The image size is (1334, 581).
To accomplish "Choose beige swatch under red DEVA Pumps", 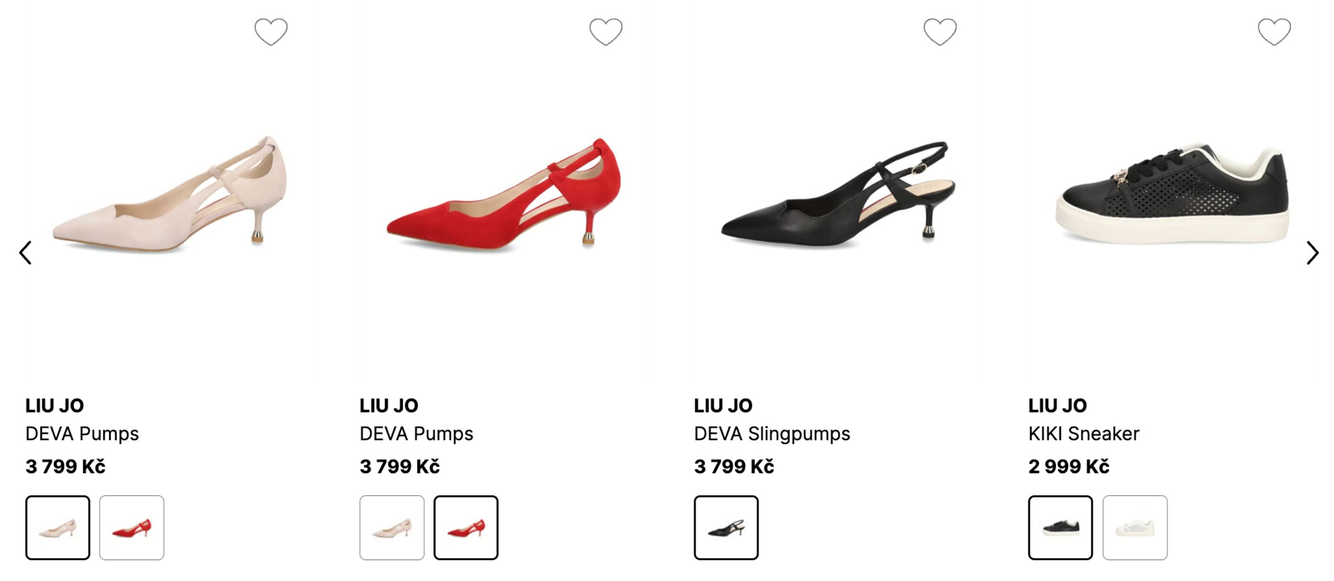I will [x=392, y=527].
